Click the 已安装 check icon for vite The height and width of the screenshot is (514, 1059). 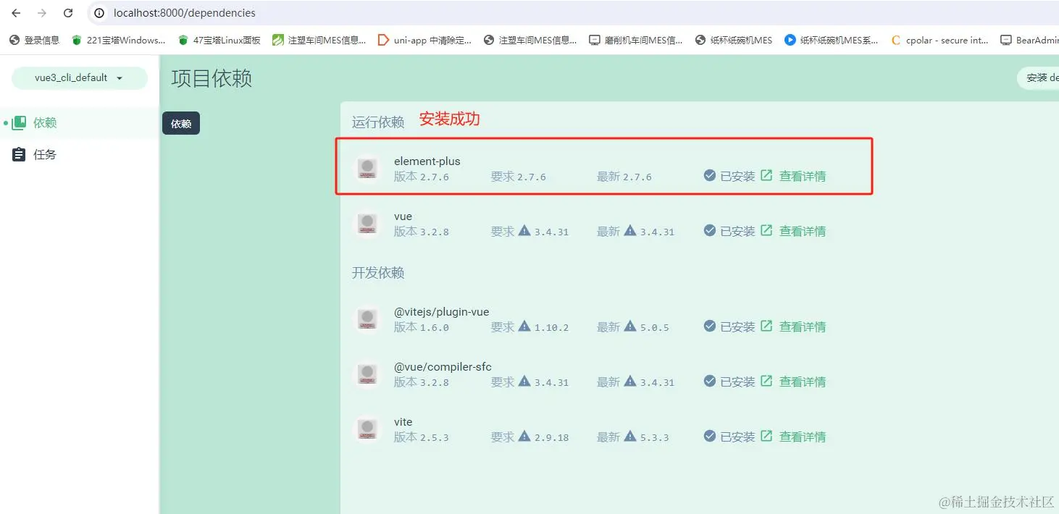click(710, 436)
